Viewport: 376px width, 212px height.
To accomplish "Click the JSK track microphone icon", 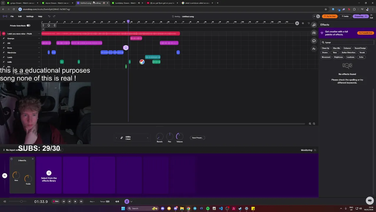I will tap(4, 43).
